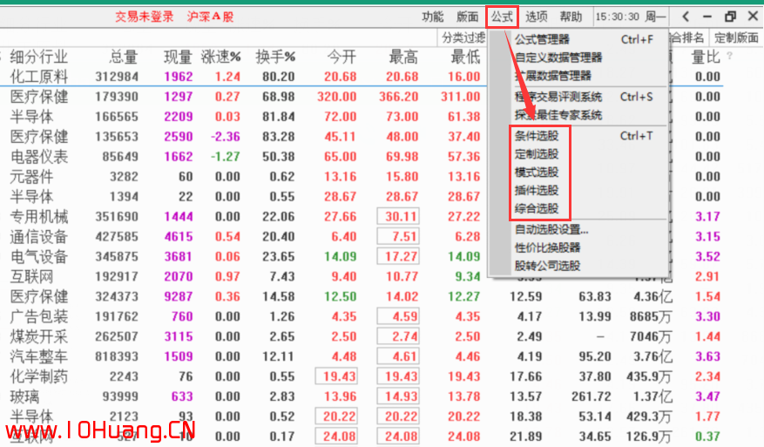
Task: Choose 条件选股 menu entry
Action: (537, 136)
